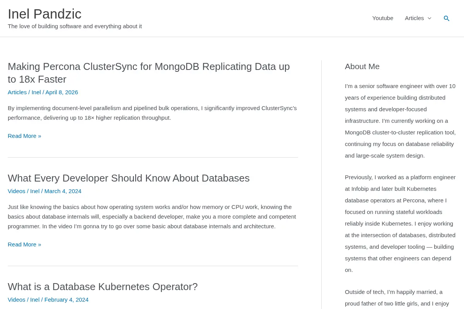Open Inel author link on Kubernetes Operator post
The width and height of the screenshot is (464, 309).
(x=35, y=299)
